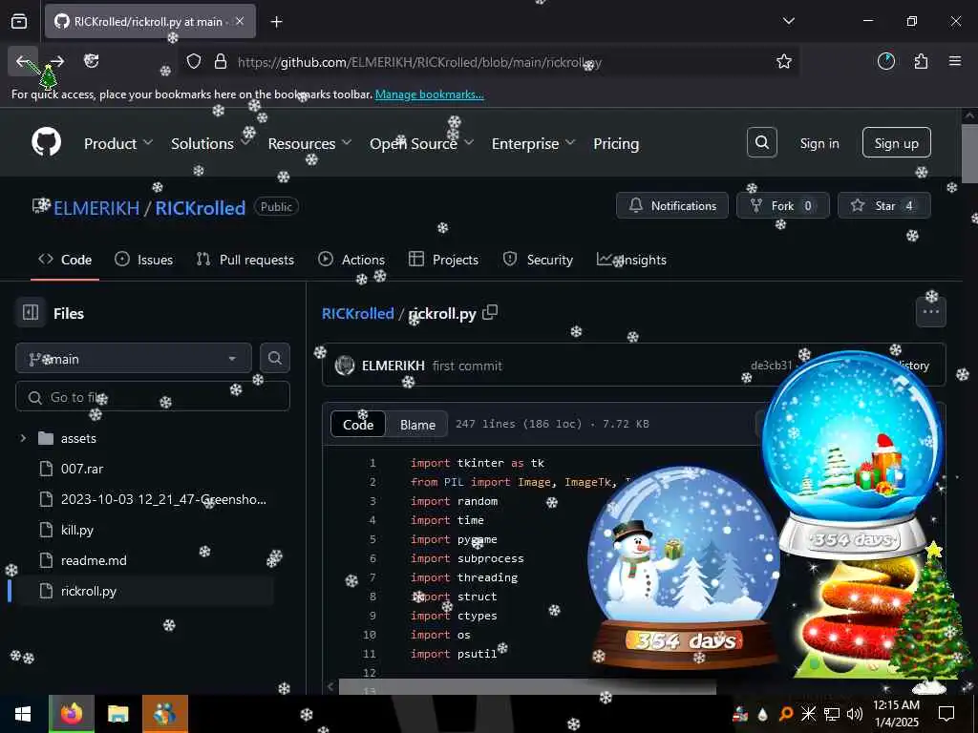Image resolution: width=978 pixels, height=733 pixels.
Task: Expand the Product menu
Action: tap(118, 143)
